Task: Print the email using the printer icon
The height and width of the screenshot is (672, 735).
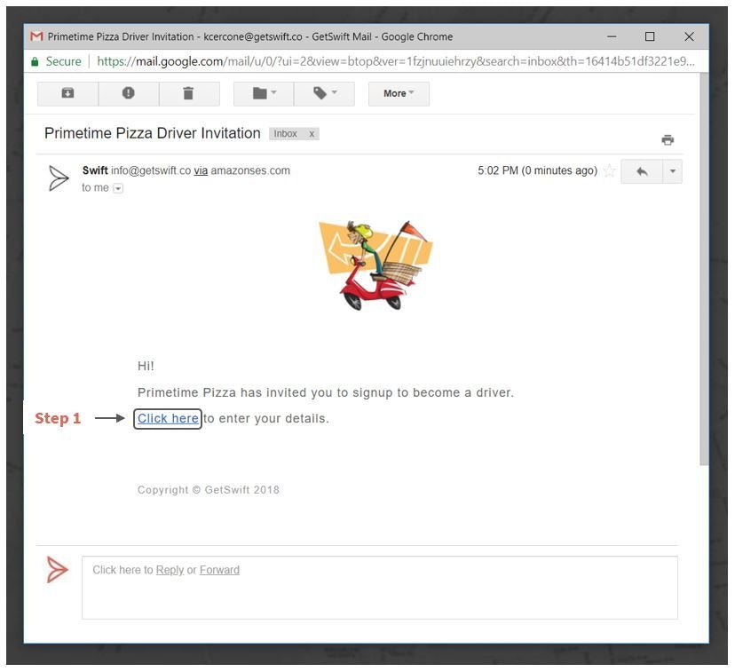Action: coord(668,139)
